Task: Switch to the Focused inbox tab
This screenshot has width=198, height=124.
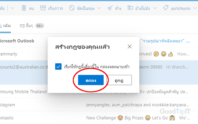Action: coord(5,26)
